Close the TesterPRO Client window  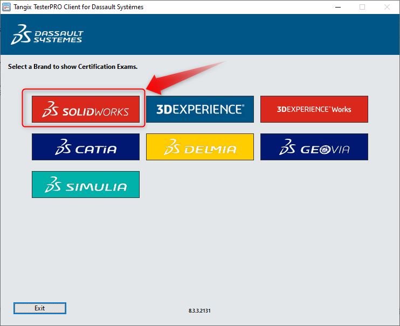coord(387,7)
